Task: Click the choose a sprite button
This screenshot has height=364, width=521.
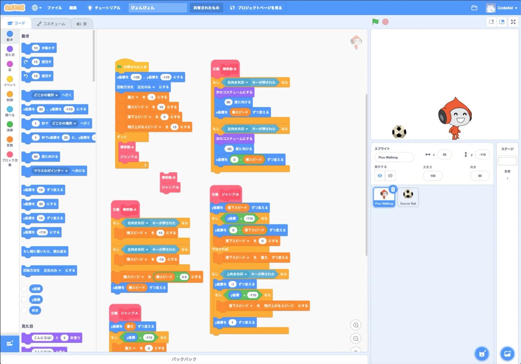Action: point(481,353)
